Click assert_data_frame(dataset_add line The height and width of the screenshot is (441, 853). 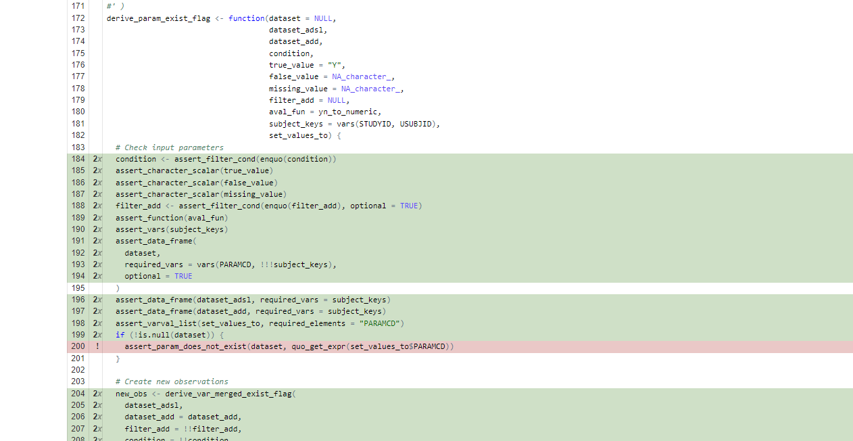tap(251, 312)
